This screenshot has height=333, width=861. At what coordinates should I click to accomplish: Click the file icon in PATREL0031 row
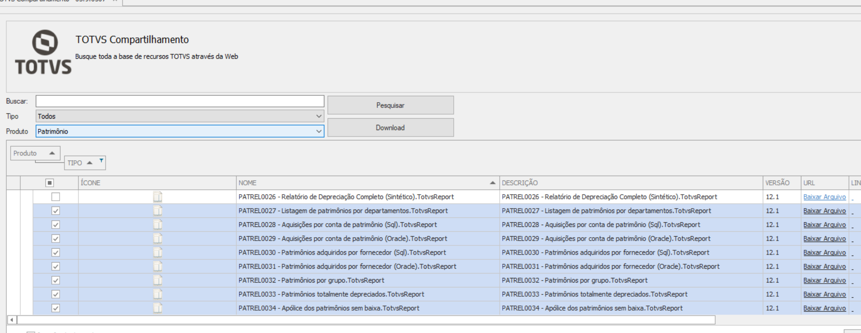(x=157, y=266)
